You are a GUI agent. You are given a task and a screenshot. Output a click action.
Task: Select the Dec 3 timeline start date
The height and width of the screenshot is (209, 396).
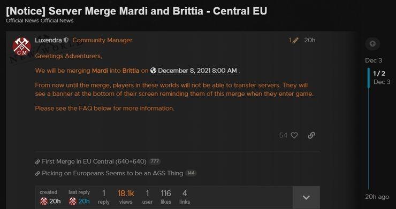click(374, 60)
